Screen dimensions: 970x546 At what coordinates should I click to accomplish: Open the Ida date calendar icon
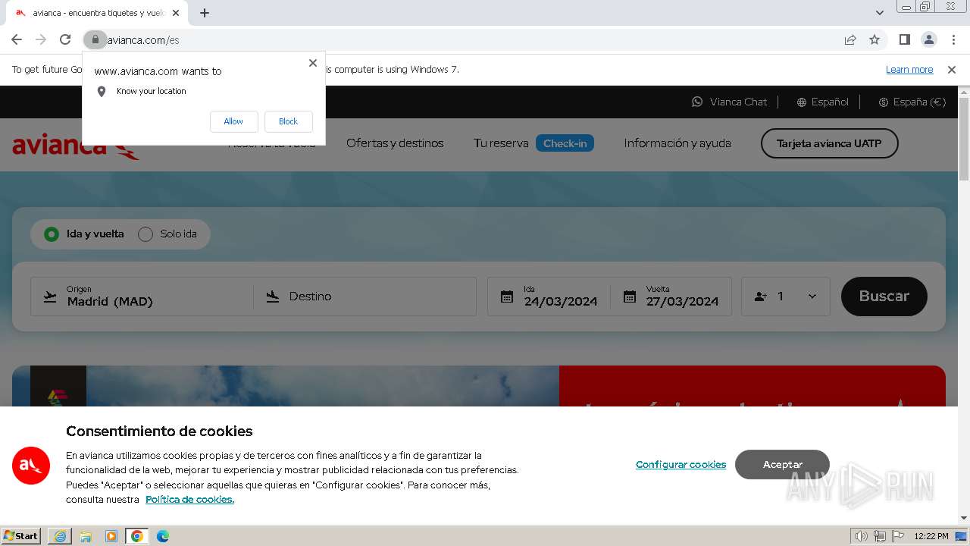tap(507, 297)
